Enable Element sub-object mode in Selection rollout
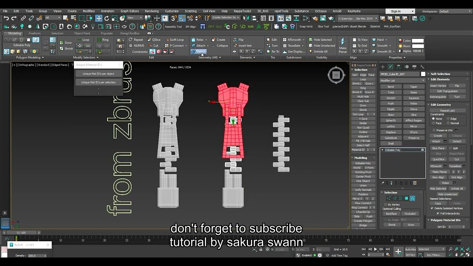Viewport: 473px width, 266px height. pyautogui.click(x=412, y=198)
